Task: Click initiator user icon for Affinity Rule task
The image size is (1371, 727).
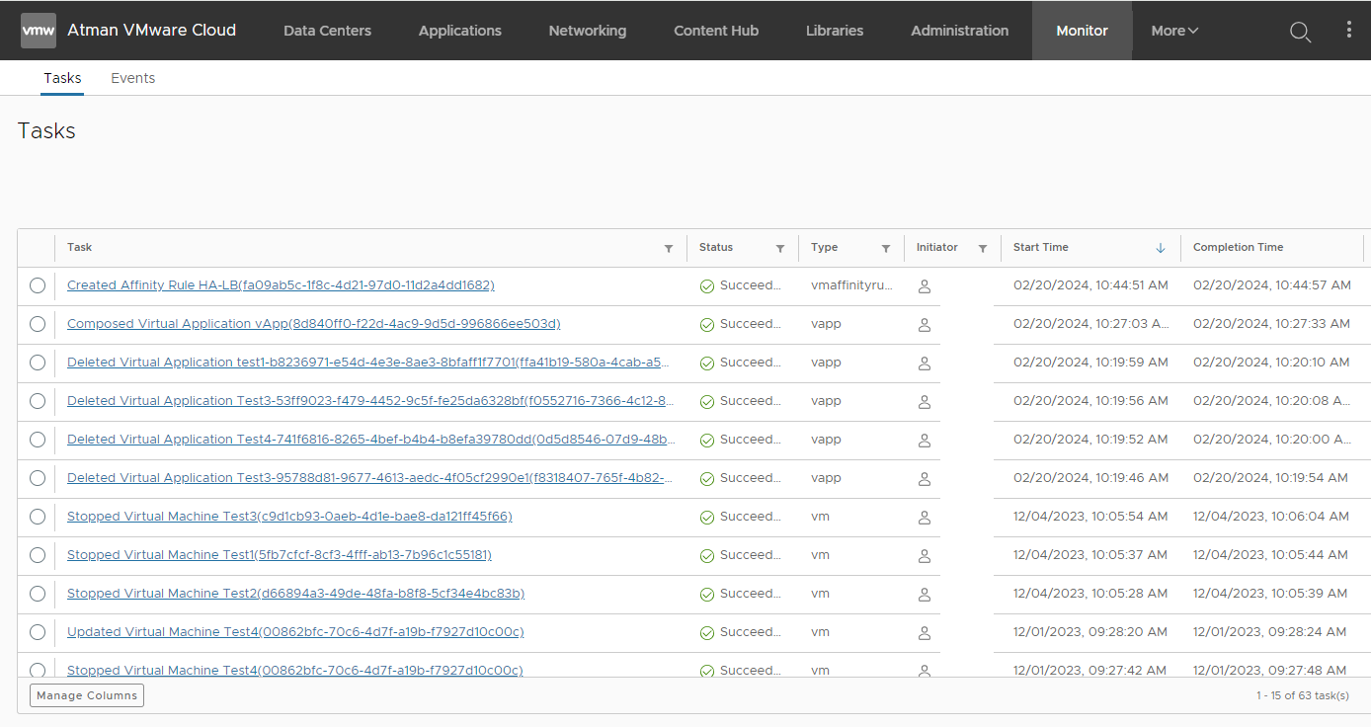Action: (925, 286)
